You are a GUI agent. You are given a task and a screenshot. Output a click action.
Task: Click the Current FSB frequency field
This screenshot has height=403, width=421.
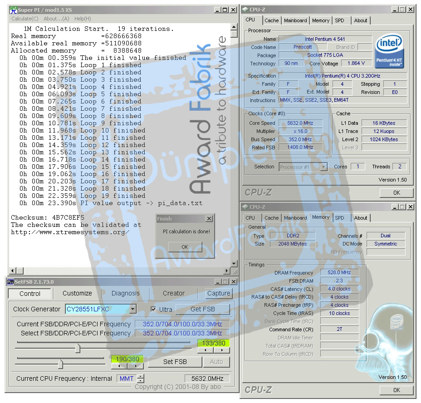tap(182, 324)
